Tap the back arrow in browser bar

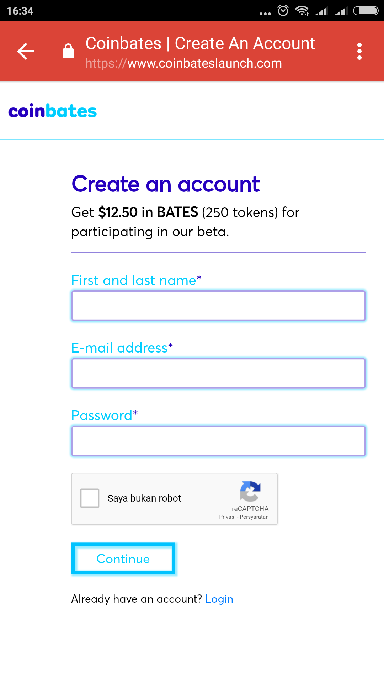pyautogui.click(x=26, y=51)
